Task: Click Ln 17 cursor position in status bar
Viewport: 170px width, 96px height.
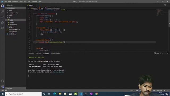Action: coord(135,91)
